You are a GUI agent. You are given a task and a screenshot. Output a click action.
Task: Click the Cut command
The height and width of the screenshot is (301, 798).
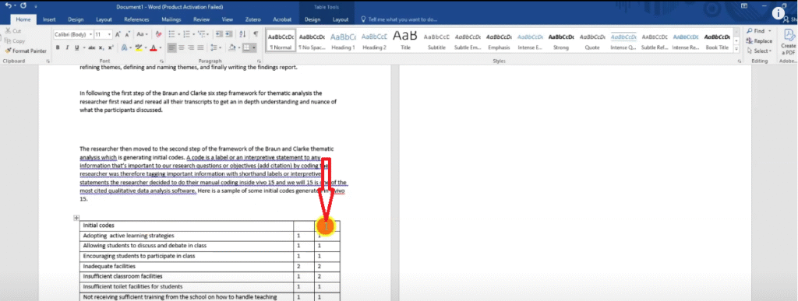click(x=12, y=31)
